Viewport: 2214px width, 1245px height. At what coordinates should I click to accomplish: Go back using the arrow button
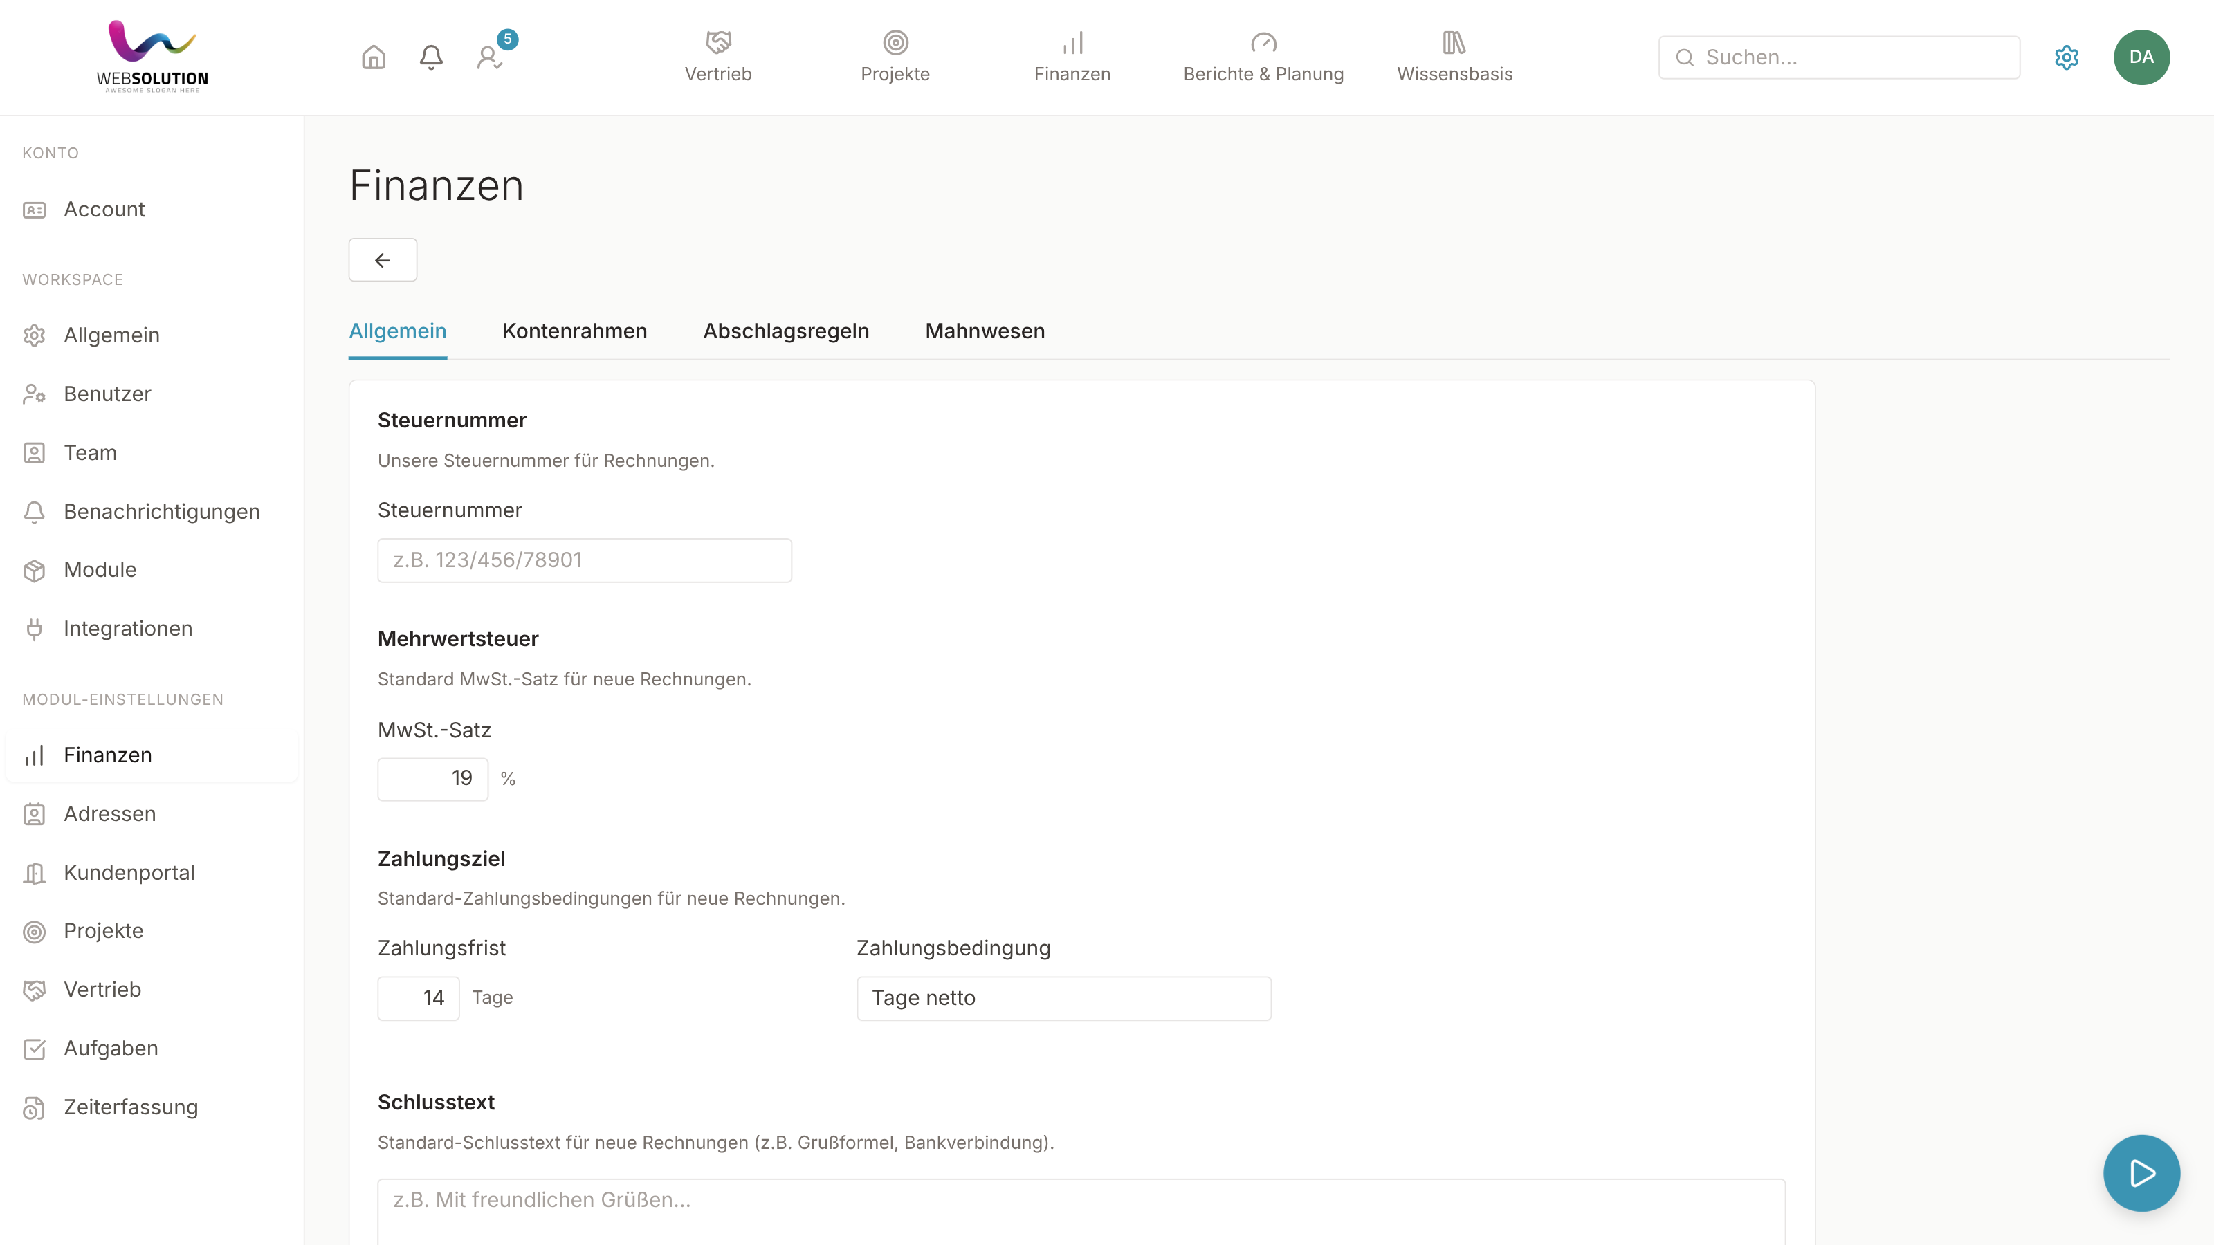383,259
